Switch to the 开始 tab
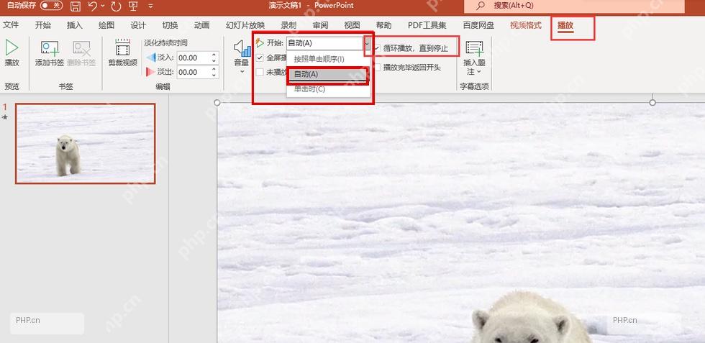Screen dimensions: 705x343 42,24
